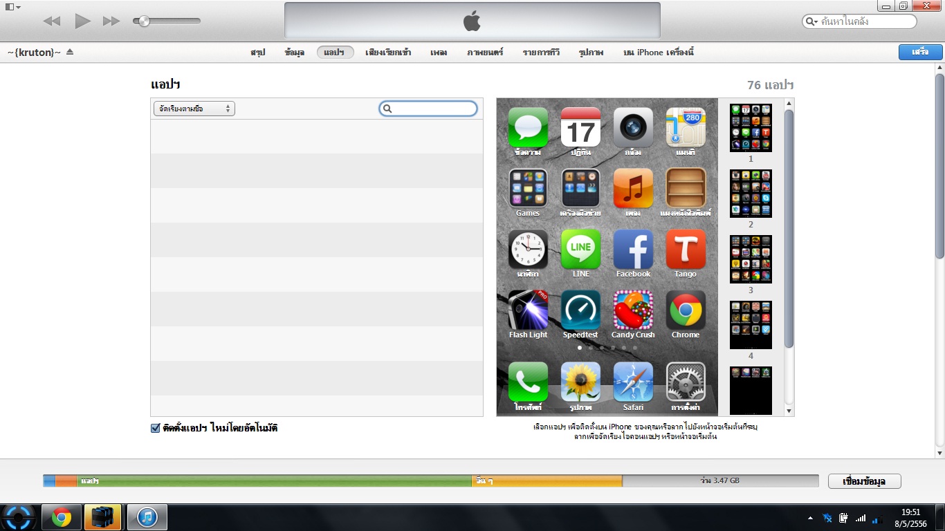Screen dimensions: 945x531
Task: Open the sort by name dropdown
Action: click(194, 109)
